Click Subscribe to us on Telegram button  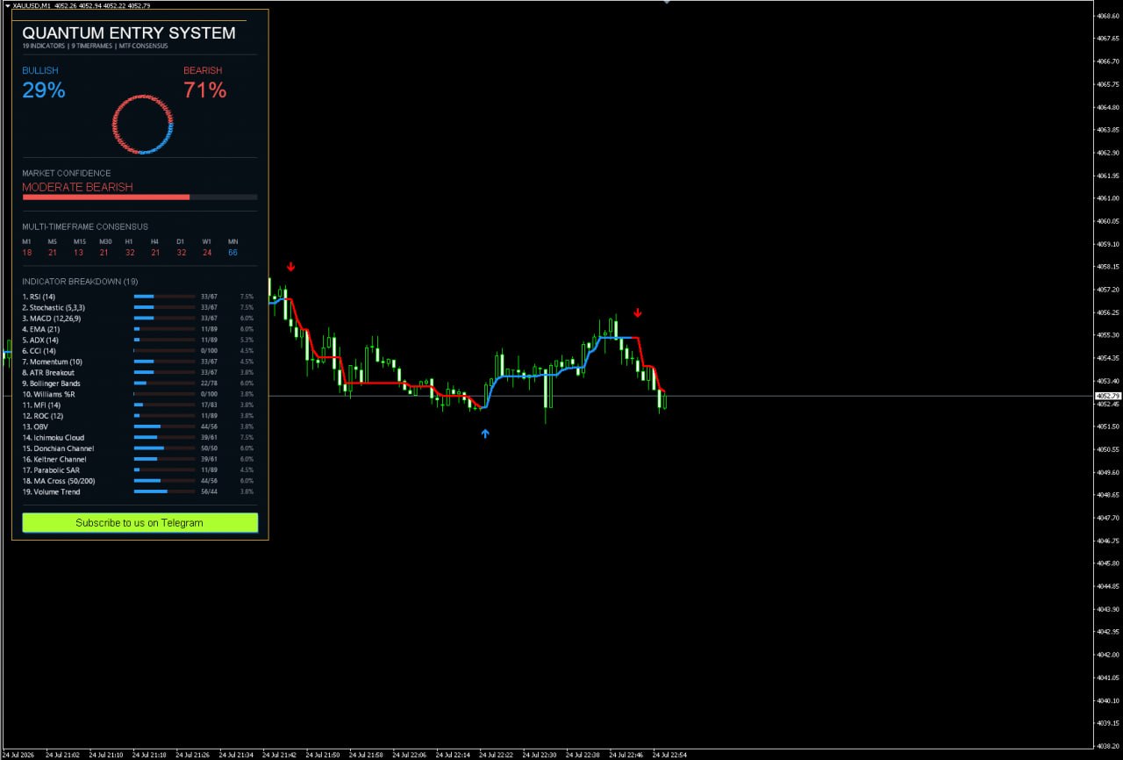pos(139,523)
